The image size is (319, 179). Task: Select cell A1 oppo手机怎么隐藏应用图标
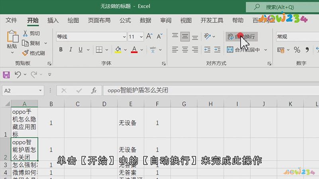24,123
